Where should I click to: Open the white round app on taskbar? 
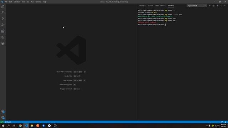[x=49, y=126]
